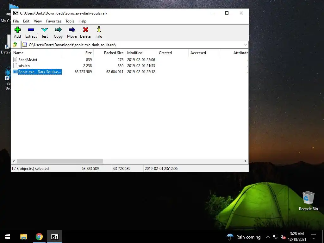Click the 2019-02-01 21:33 modified date
This screenshot has height=243, width=324.
tap(141, 66)
